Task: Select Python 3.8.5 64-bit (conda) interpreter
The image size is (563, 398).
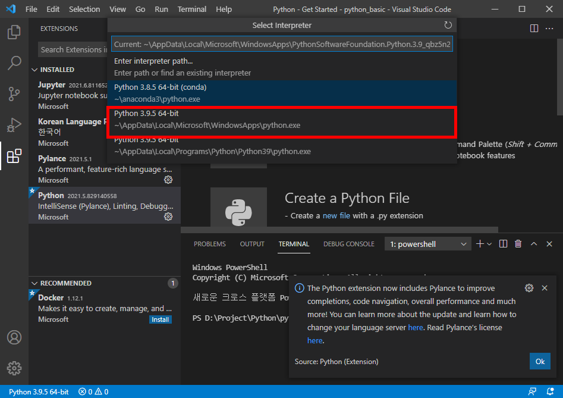Action: (282, 93)
